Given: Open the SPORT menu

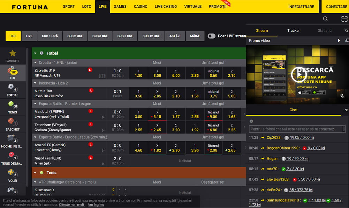Looking at the screenshot, I should pyautogui.click(x=69, y=7).
